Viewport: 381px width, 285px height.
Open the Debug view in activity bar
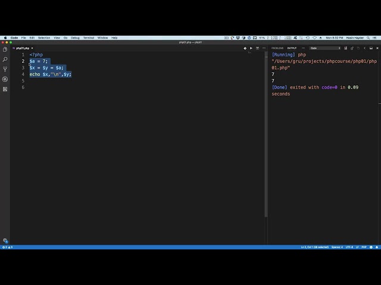click(x=5, y=79)
